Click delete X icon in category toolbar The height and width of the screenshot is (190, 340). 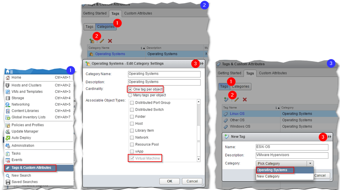tap(110, 41)
